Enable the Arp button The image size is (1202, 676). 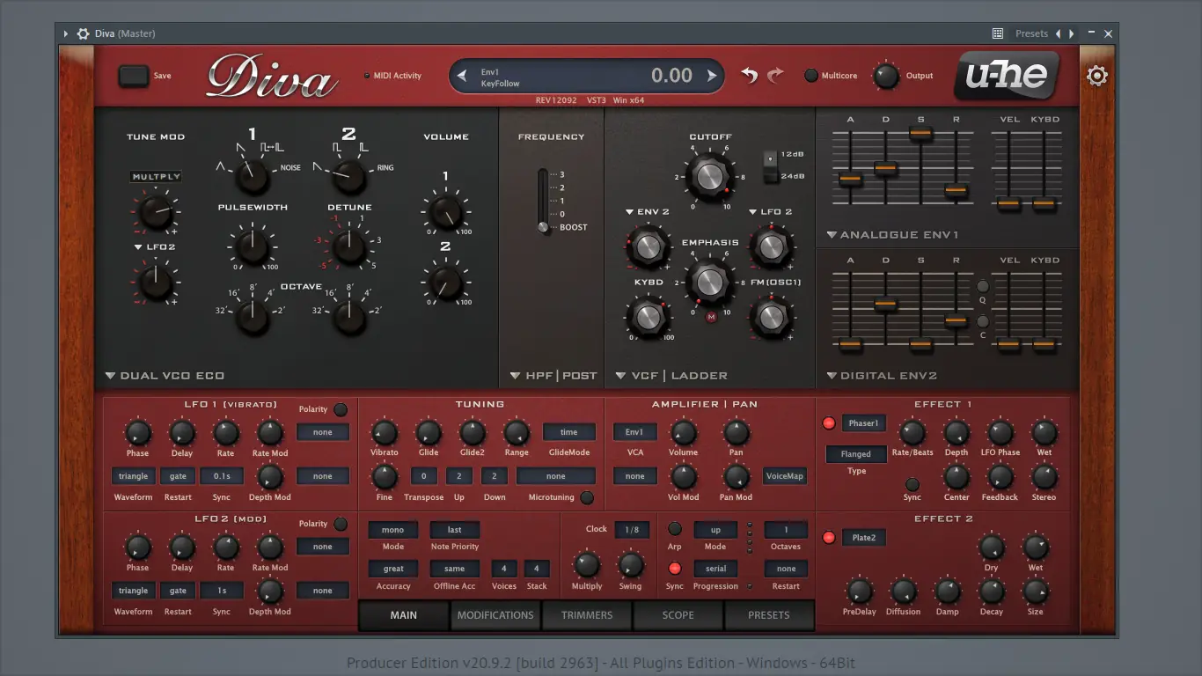point(675,529)
